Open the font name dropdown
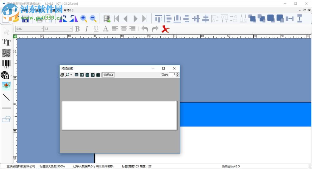Screen dimensions: 312x169 coord(42,29)
